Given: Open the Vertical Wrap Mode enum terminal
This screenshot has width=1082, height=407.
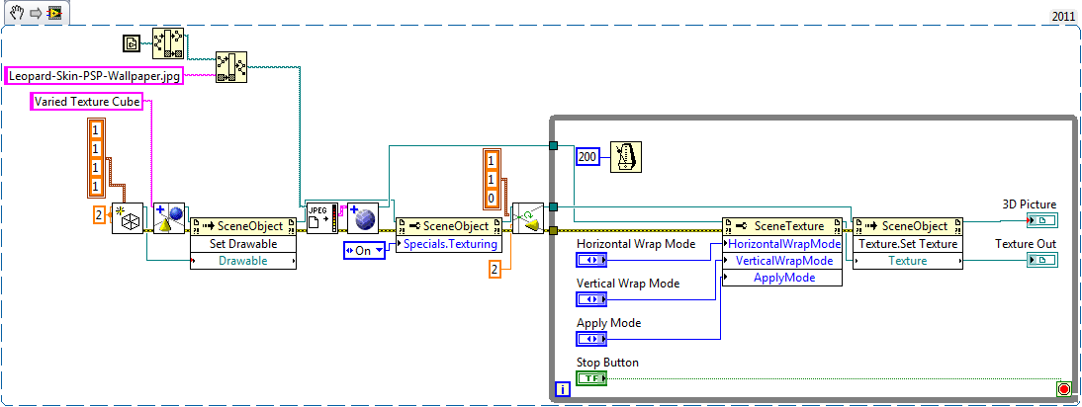Looking at the screenshot, I should pos(591,299).
